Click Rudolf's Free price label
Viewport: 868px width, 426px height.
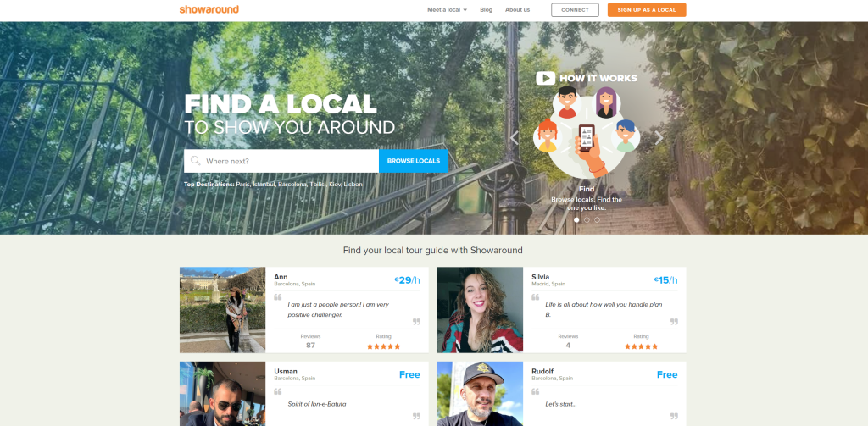[667, 374]
